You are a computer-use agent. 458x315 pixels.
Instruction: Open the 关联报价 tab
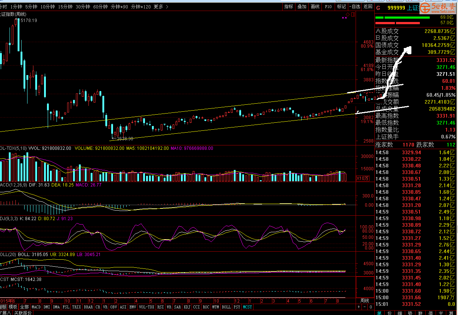click(22, 313)
